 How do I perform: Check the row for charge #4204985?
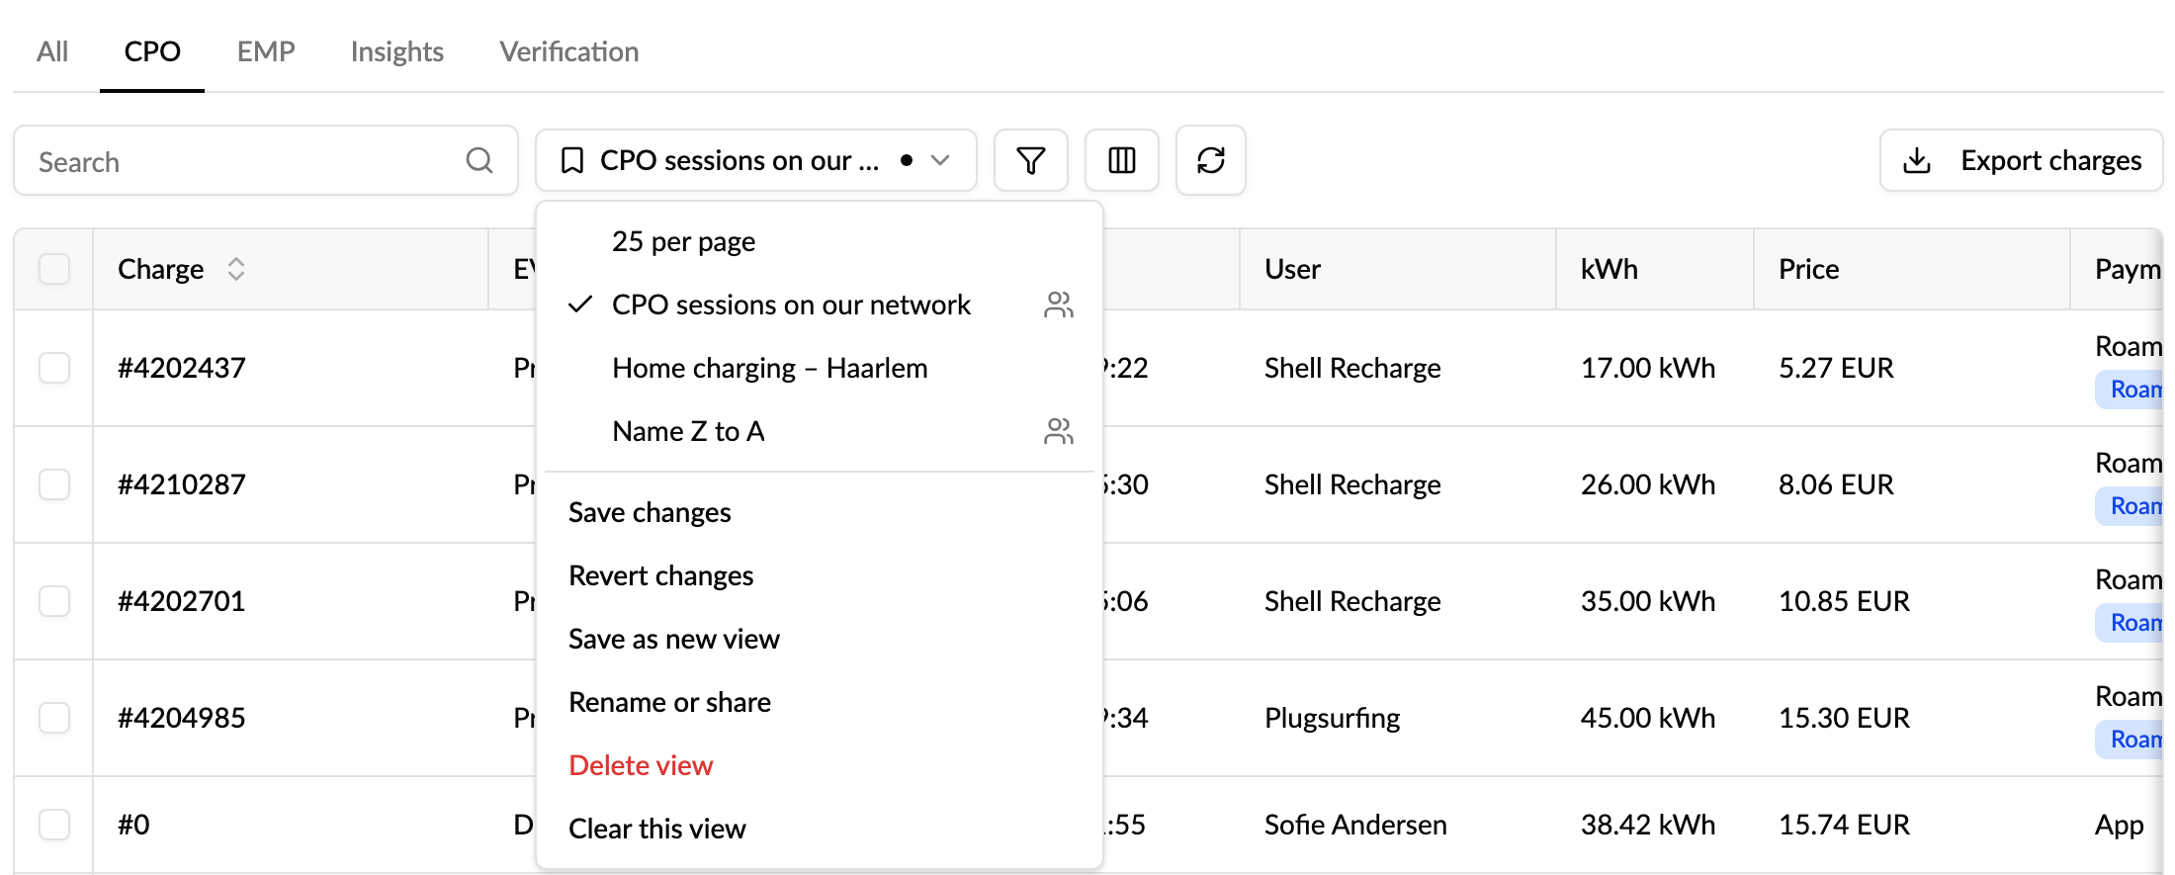click(54, 718)
